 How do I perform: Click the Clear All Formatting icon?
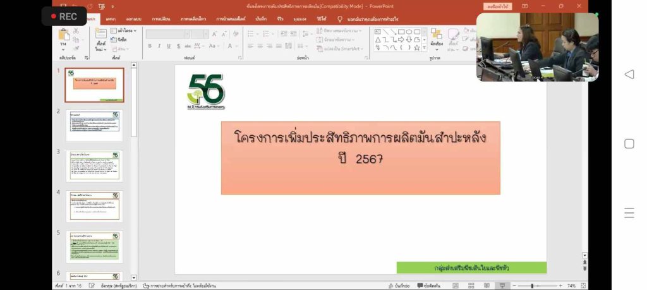tap(236, 34)
